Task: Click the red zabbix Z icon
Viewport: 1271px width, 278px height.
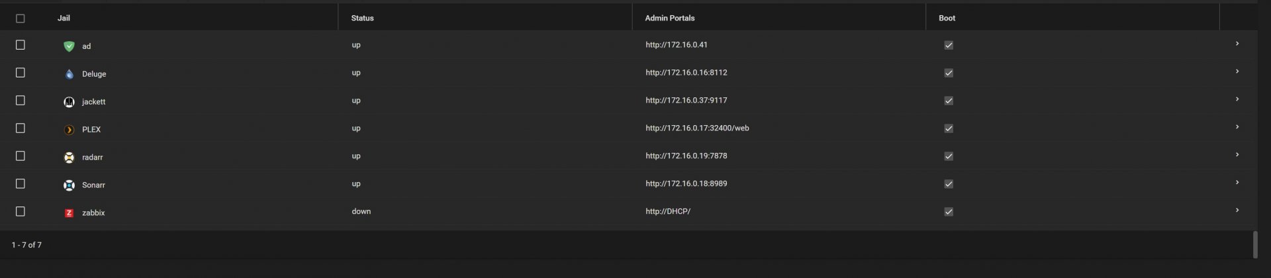Action: click(x=69, y=213)
